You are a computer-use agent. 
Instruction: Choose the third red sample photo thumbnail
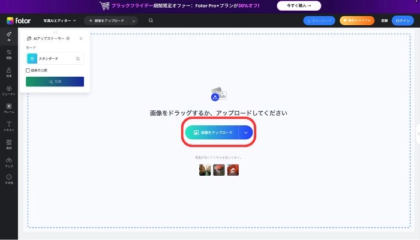tap(233, 170)
